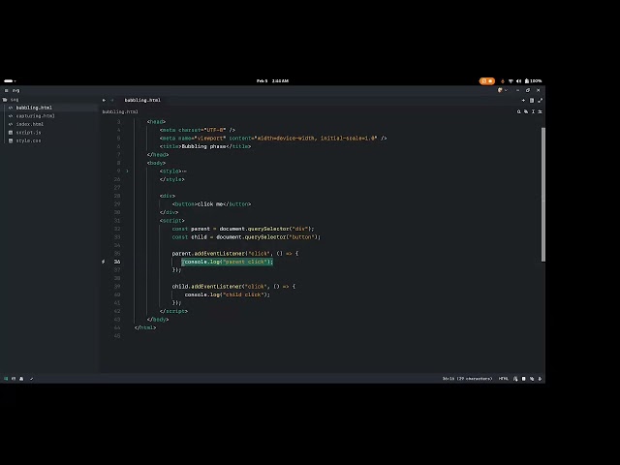Viewport: 620px width, 465px height.
Task: Open index.html in the project panel
Action: (x=30, y=124)
